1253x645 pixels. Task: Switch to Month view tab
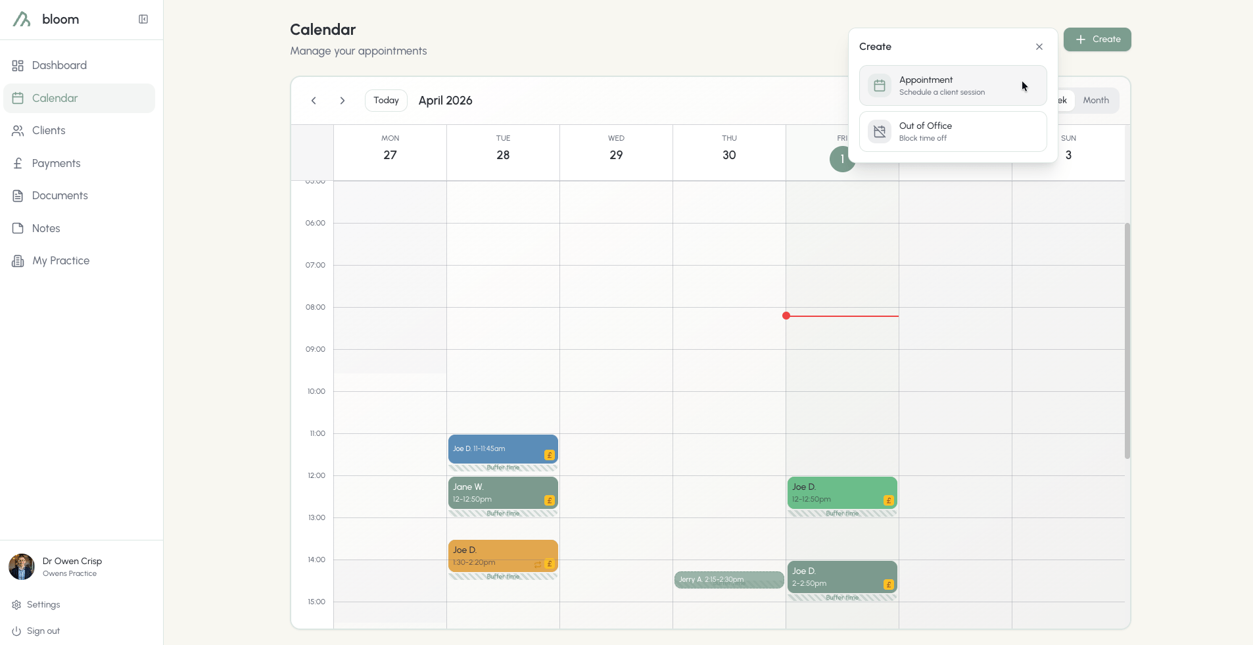(1096, 101)
